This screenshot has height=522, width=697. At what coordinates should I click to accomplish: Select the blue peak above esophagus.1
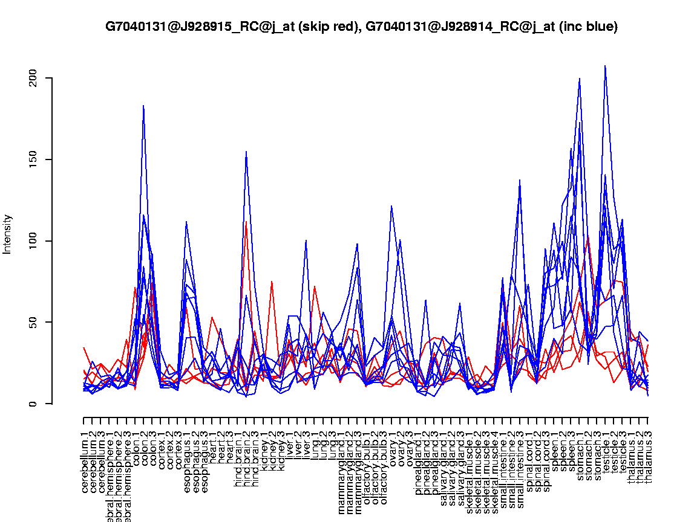(186, 222)
